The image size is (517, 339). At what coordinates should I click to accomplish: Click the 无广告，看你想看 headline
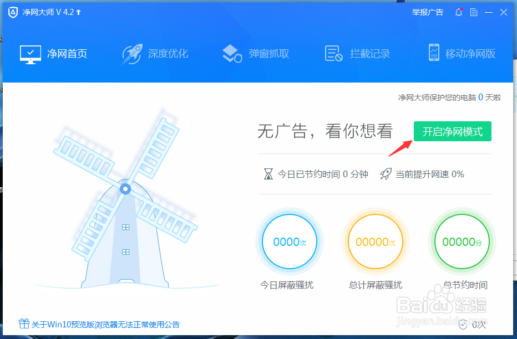[325, 131]
